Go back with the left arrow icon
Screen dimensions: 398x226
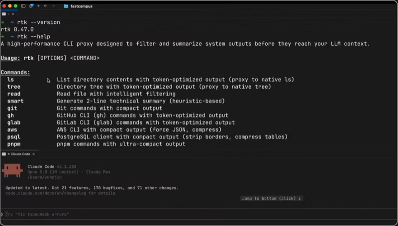click(46, 6)
